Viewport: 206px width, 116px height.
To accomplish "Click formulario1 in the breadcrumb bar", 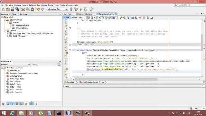I will tap(71, 82).
